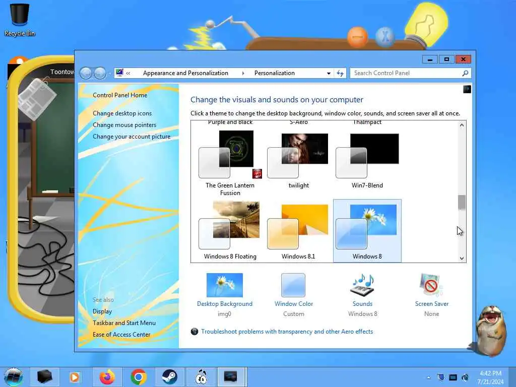516x387 pixels.
Task: Click the security shield tray icon
Action: pyautogui.click(x=441, y=377)
